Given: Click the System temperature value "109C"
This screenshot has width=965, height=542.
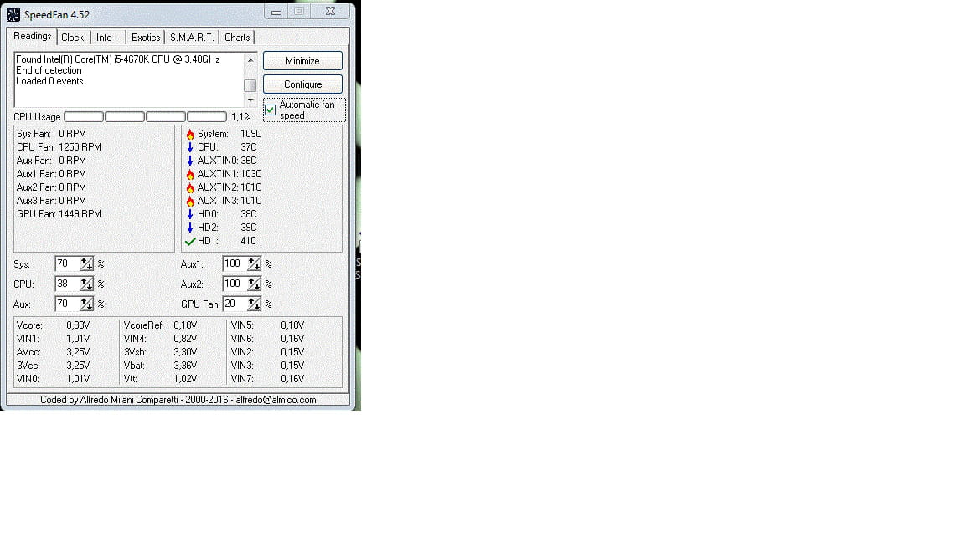Looking at the screenshot, I should point(251,134).
